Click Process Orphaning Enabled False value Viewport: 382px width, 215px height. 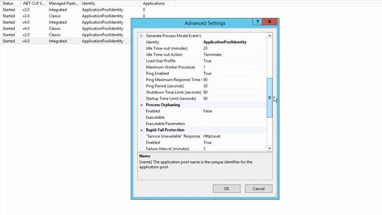coord(208,111)
